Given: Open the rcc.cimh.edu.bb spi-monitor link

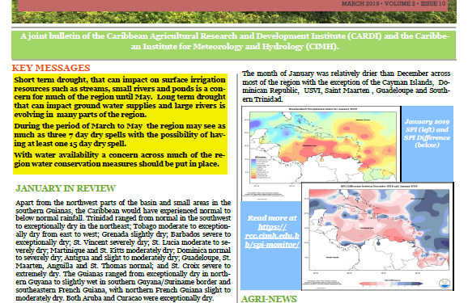Looking at the screenshot, I should tap(271, 236).
